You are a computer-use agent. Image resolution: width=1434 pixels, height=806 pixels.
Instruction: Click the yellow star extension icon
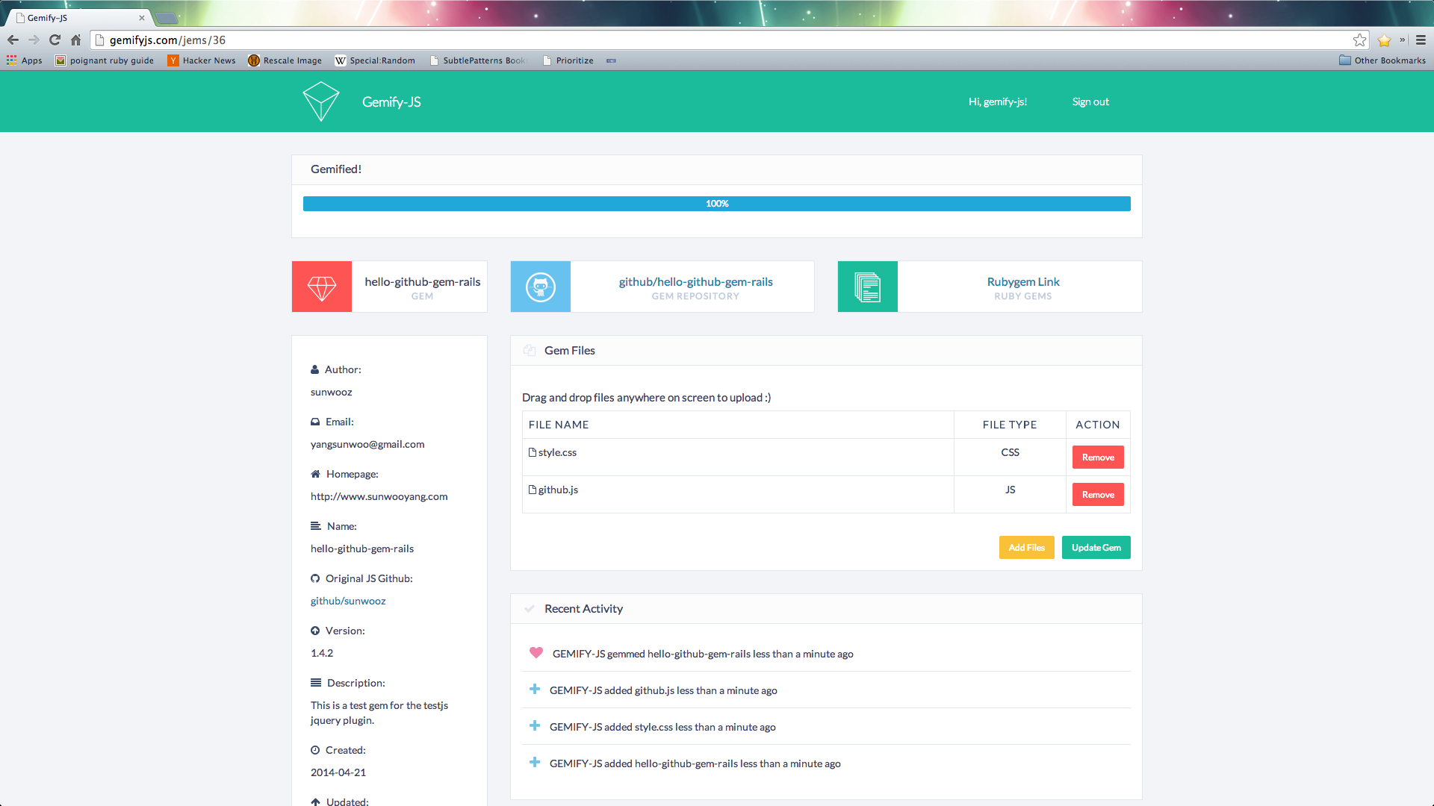(1384, 40)
